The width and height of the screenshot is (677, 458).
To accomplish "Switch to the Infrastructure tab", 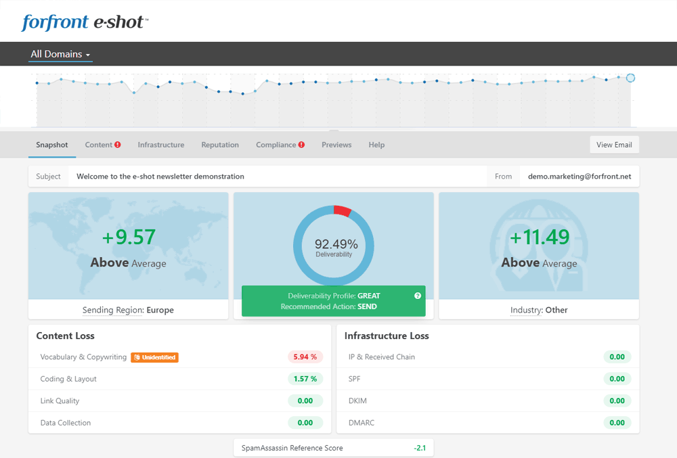I will coord(160,145).
